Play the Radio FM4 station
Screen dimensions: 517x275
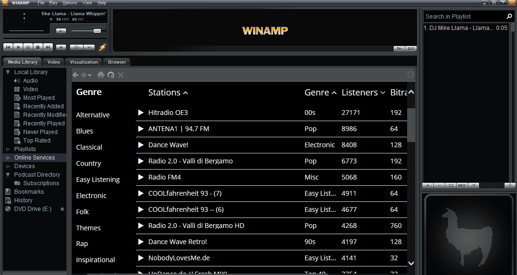click(141, 177)
